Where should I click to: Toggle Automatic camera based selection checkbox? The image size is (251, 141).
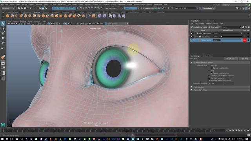[209, 76]
